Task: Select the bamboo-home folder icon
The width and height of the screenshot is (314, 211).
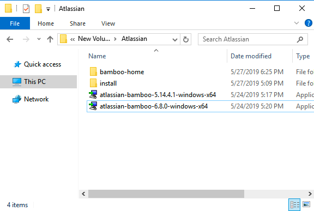Action: [x=93, y=71]
